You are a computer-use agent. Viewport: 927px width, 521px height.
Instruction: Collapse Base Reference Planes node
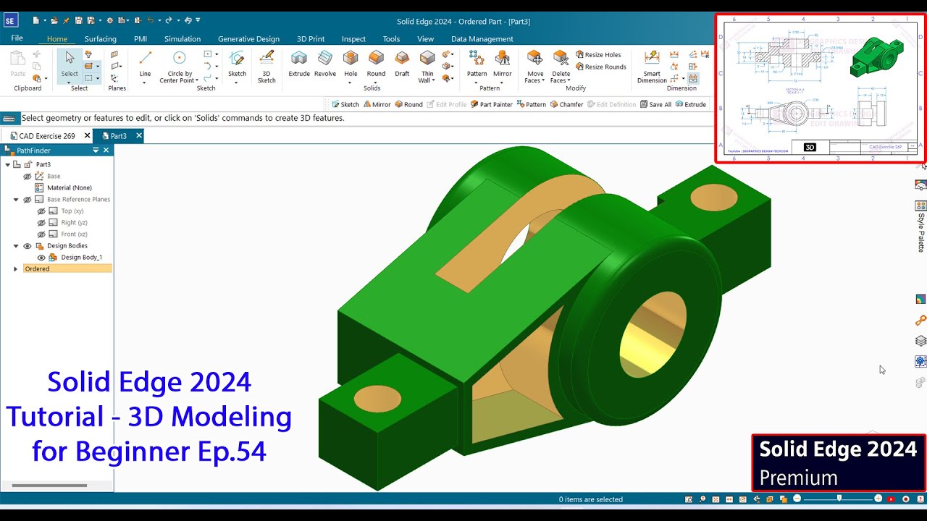[x=16, y=199]
